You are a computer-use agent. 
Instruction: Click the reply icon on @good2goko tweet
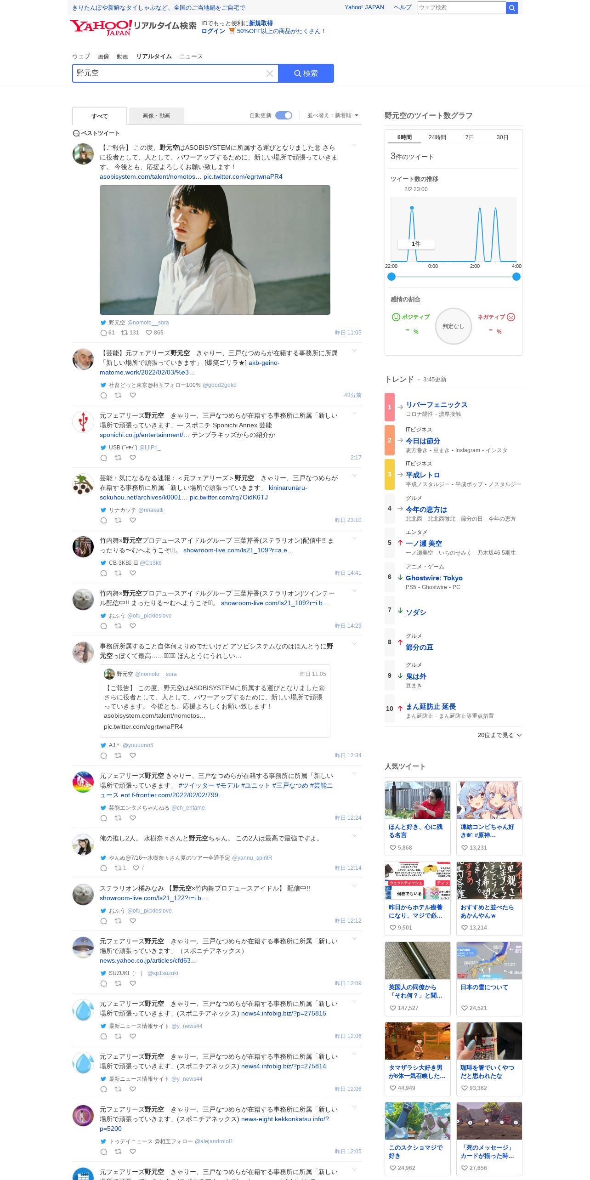point(103,395)
